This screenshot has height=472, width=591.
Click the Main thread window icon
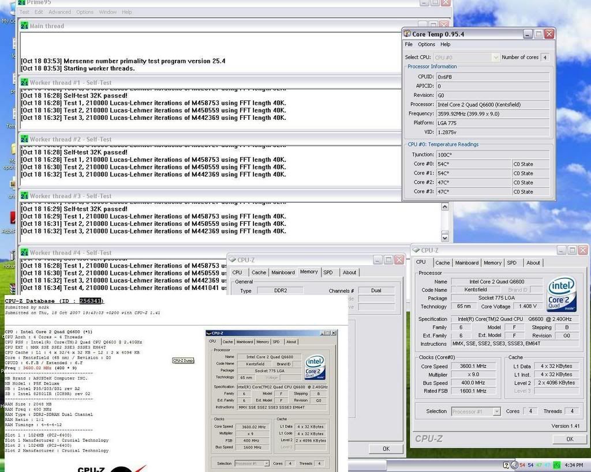tap(24, 26)
